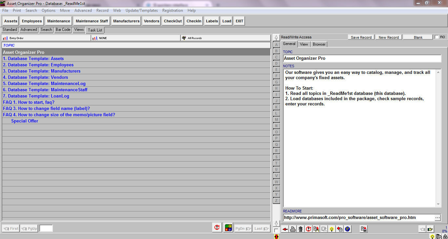The width and height of the screenshot is (448, 239).
Task: Click the stacked documents status bar icon
Action: (x=439, y=237)
